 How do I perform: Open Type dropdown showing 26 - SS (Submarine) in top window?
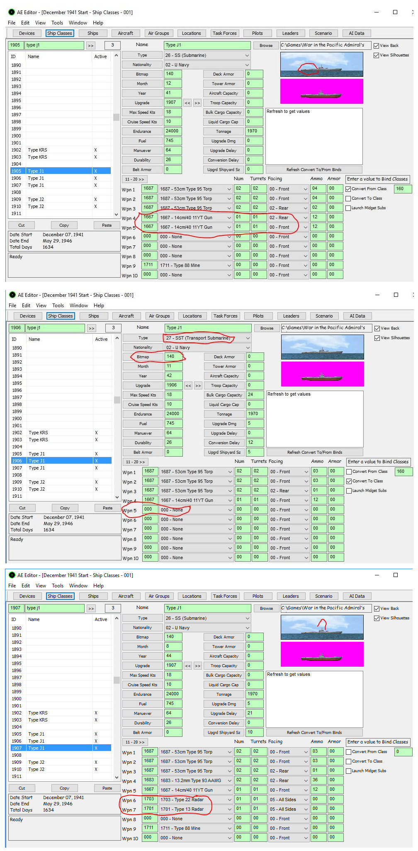(x=207, y=55)
